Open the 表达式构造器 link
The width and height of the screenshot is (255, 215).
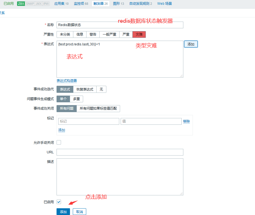(67, 81)
